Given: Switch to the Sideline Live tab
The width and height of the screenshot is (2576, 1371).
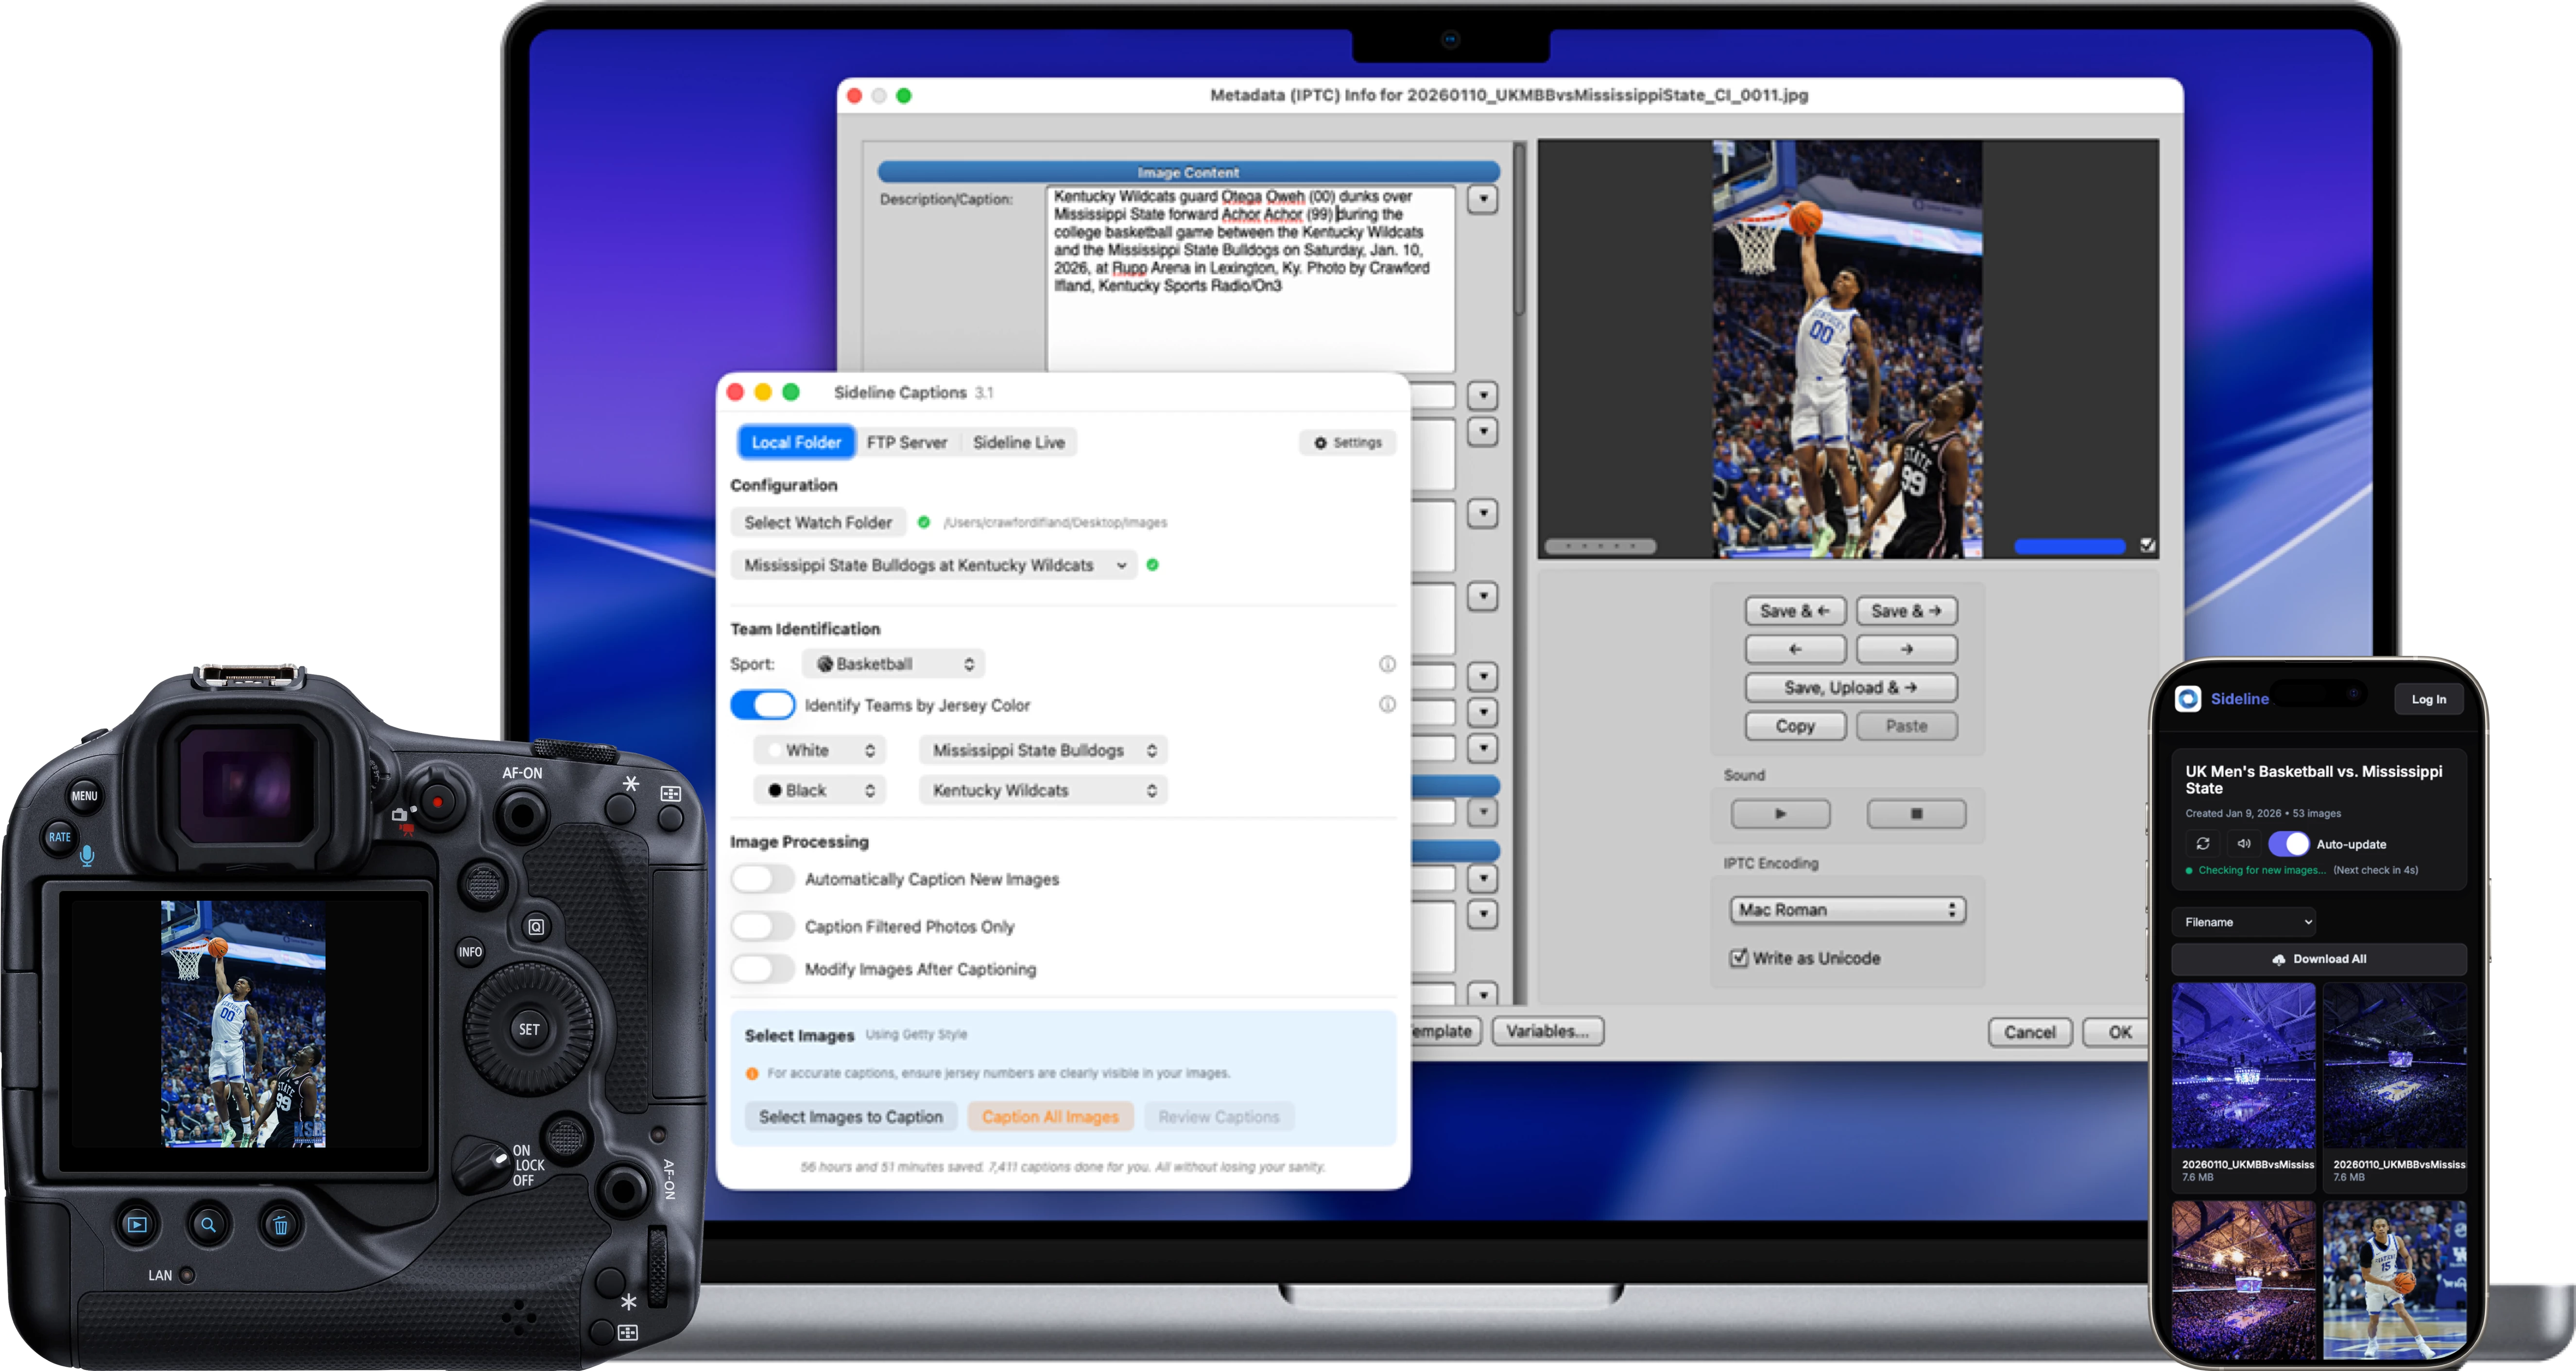Looking at the screenshot, I should [x=1018, y=442].
